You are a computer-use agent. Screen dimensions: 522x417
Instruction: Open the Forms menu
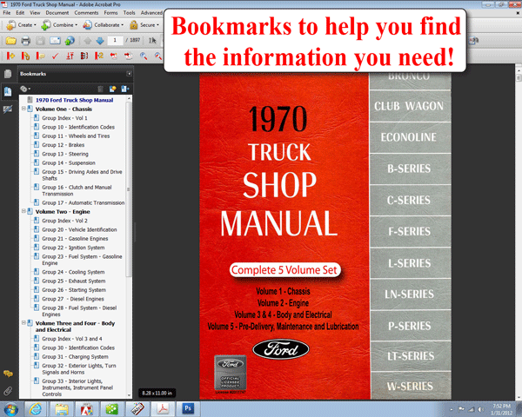click(110, 13)
